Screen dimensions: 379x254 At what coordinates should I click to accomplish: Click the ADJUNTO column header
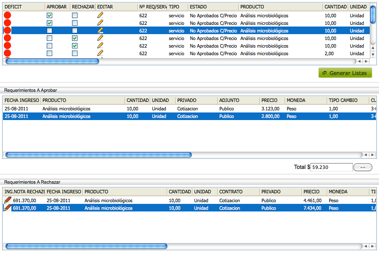pos(238,100)
